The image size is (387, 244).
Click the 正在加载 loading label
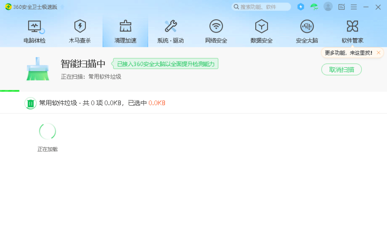click(x=47, y=149)
